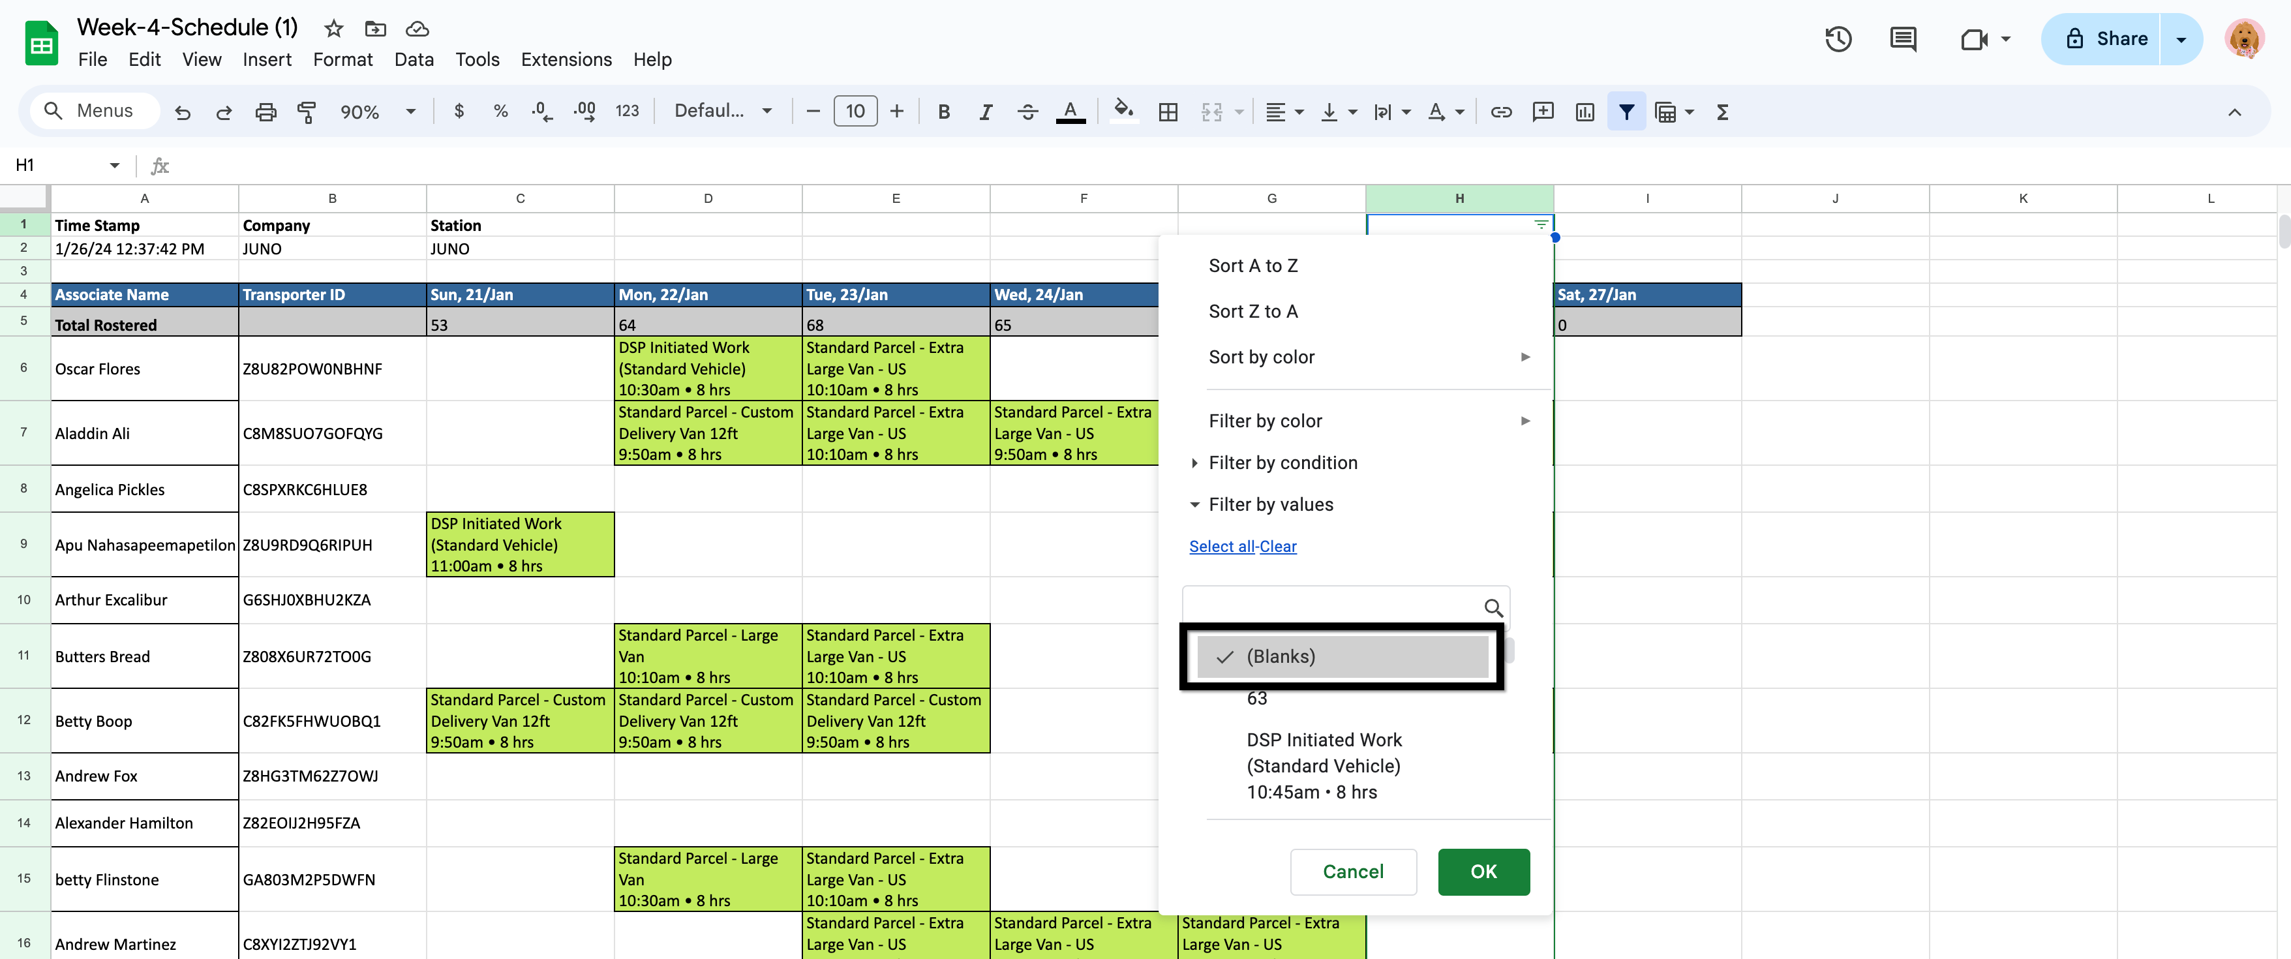This screenshot has height=959, width=2291.
Task: Click the Select all link
Action: point(1221,546)
